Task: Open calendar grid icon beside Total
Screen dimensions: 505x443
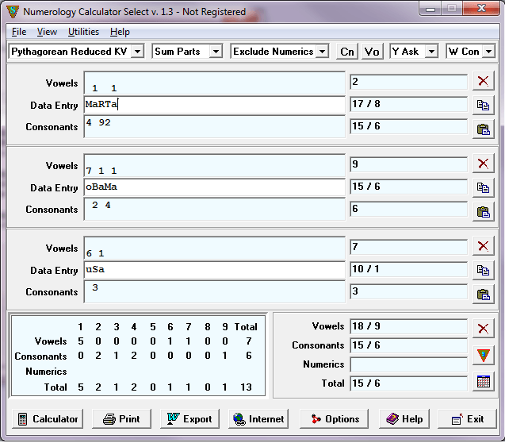Action: (x=483, y=381)
